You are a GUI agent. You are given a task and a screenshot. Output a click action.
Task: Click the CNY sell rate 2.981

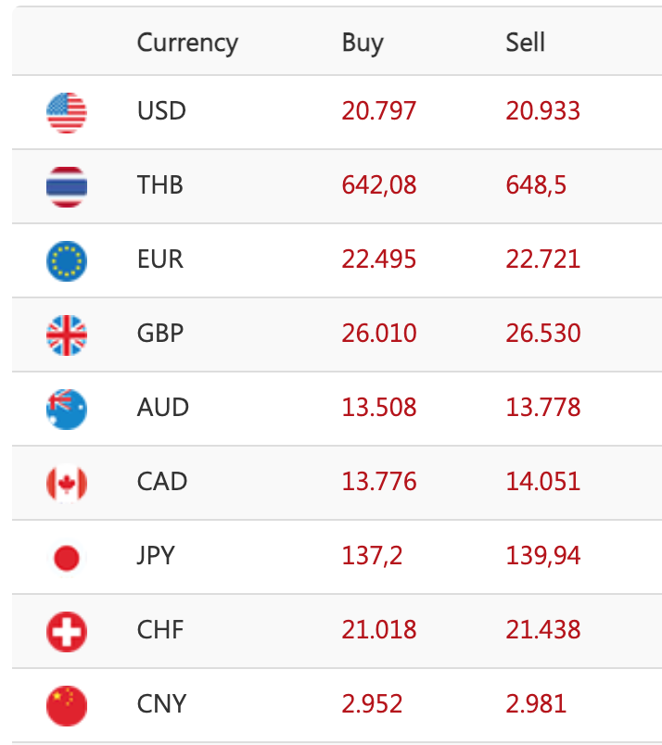click(x=536, y=704)
